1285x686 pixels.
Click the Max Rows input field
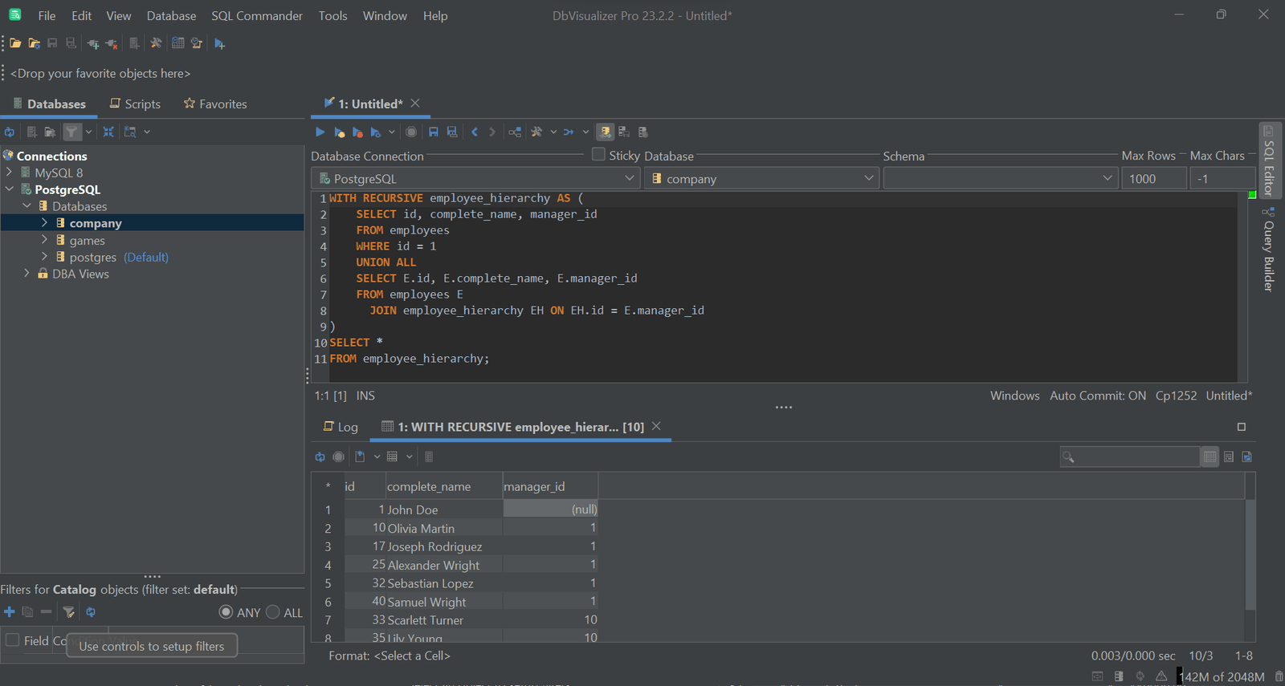pyautogui.click(x=1152, y=178)
